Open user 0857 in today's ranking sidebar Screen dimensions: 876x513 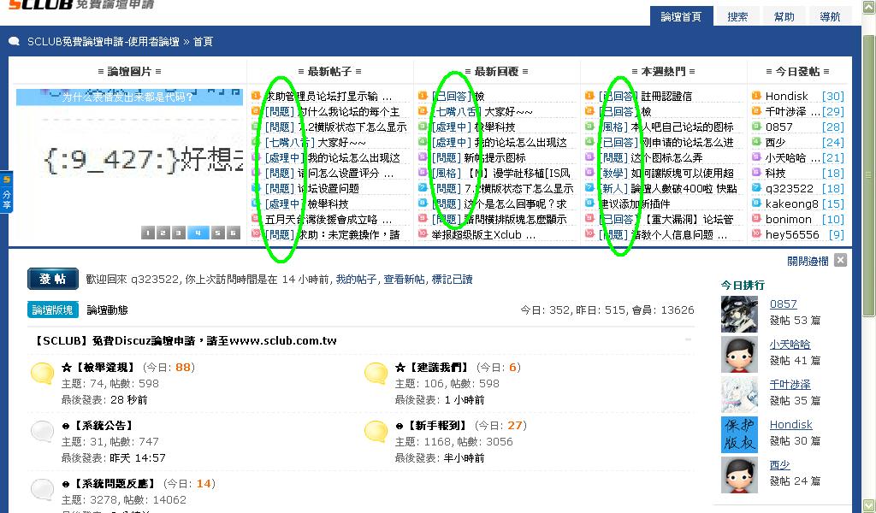pos(784,304)
